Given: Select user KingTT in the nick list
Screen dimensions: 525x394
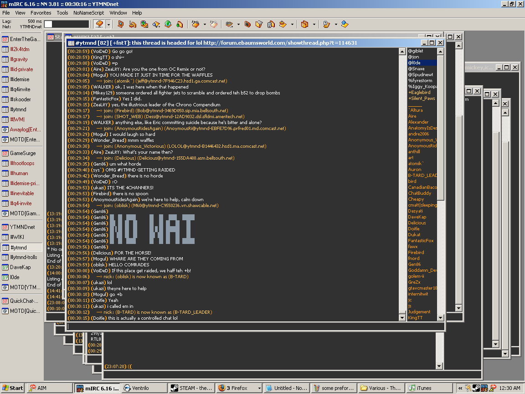Looking at the screenshot, I should [x=415, y=318].
